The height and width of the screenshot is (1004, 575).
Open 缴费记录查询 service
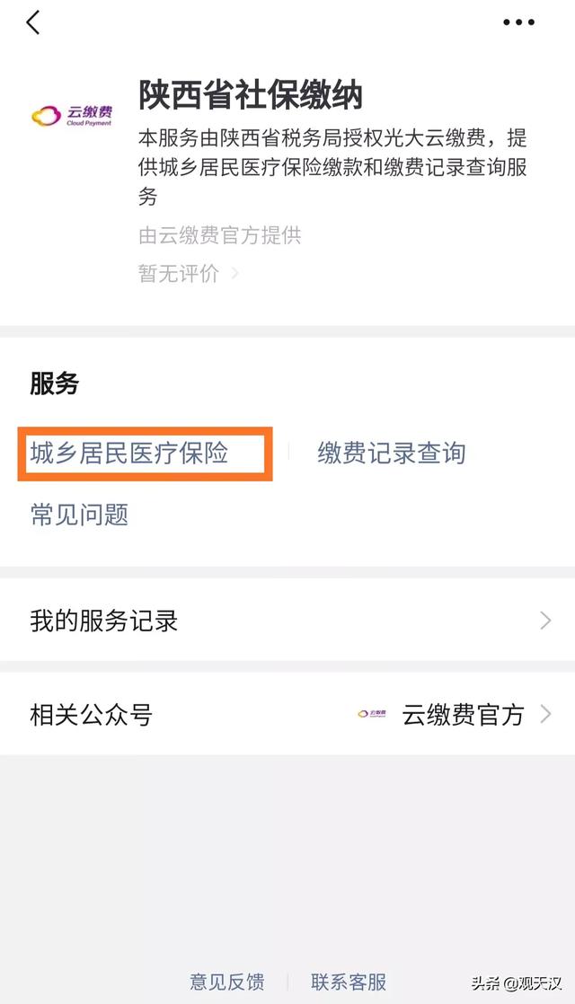tap(391, 454)
